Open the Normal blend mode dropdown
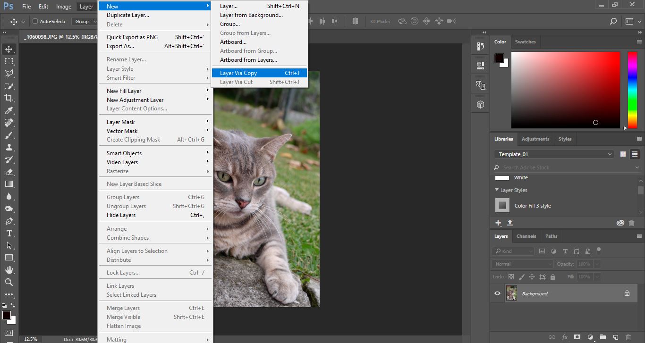Image resolution: width=645 pixels, height=343 pixels. (x=522, y=264)
